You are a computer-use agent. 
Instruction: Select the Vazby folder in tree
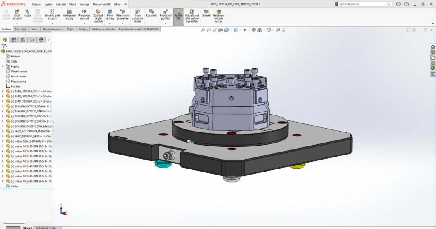(x=14, y=186)
